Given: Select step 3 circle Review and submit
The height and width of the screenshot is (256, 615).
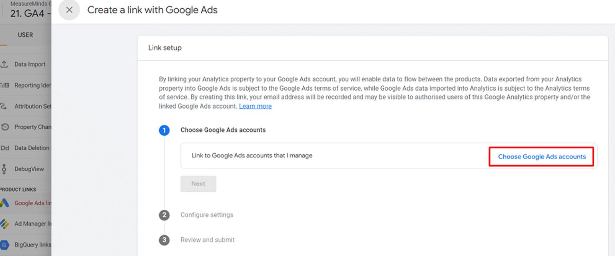Looking at the screenshot, I should coord(164,240).
